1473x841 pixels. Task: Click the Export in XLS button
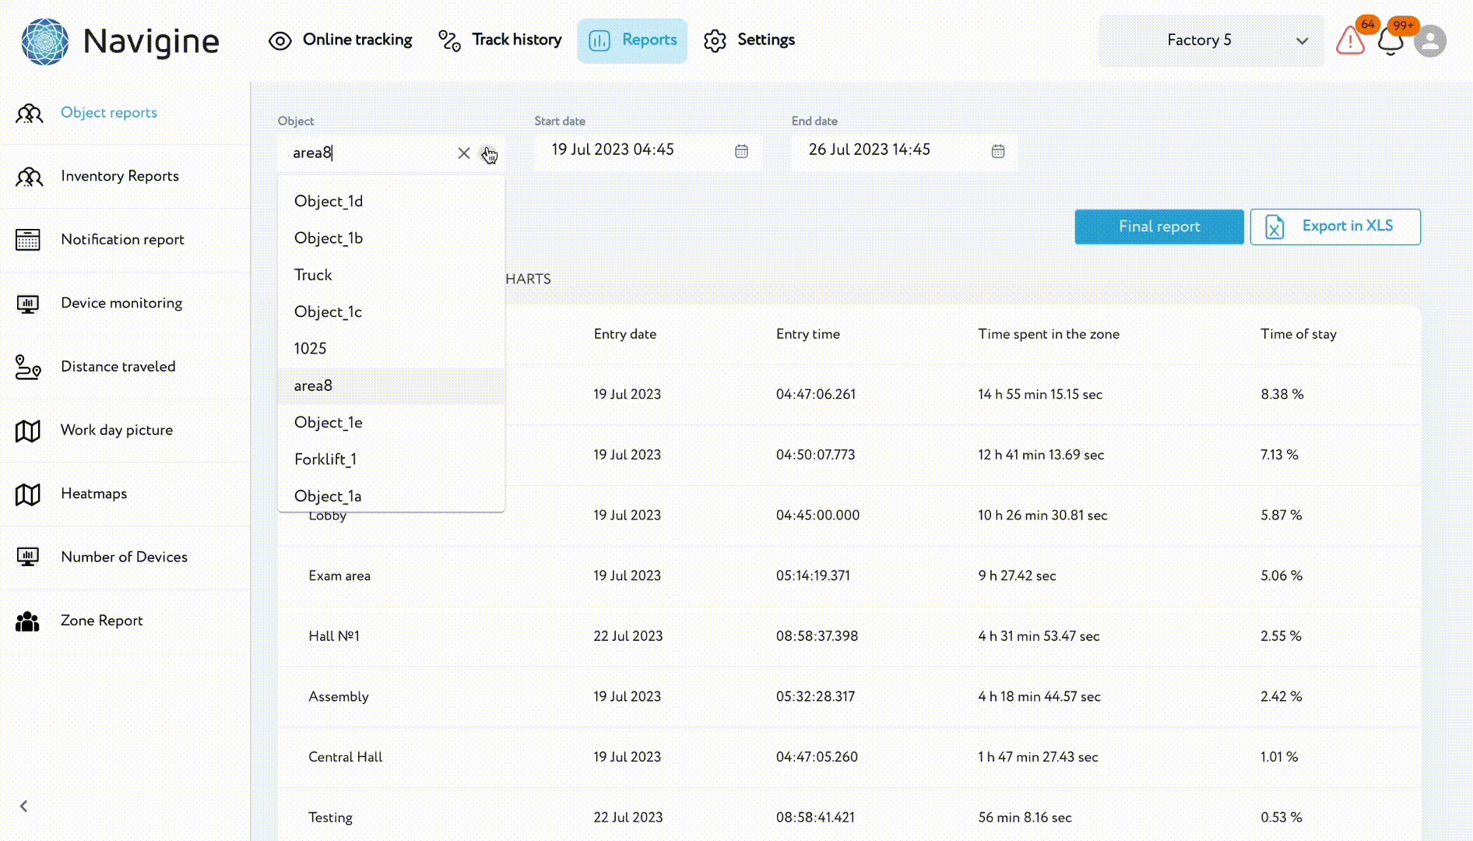pos(1335,227)
